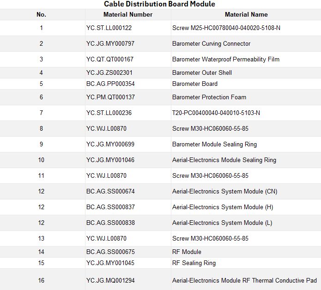Select the Material Name column header
Viewport: 321px width, 290px height.
pyautogui.click(x=246, y=14)
